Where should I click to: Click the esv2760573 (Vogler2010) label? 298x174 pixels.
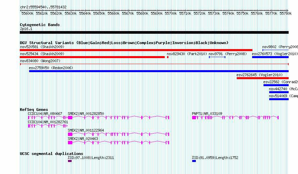pos(275,54)
